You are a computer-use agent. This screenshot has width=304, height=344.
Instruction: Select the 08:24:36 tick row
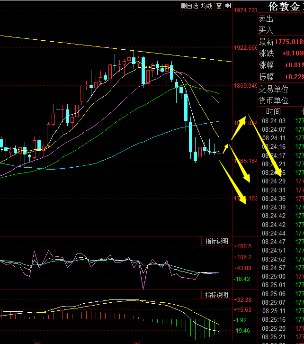[x=281, y=199]
